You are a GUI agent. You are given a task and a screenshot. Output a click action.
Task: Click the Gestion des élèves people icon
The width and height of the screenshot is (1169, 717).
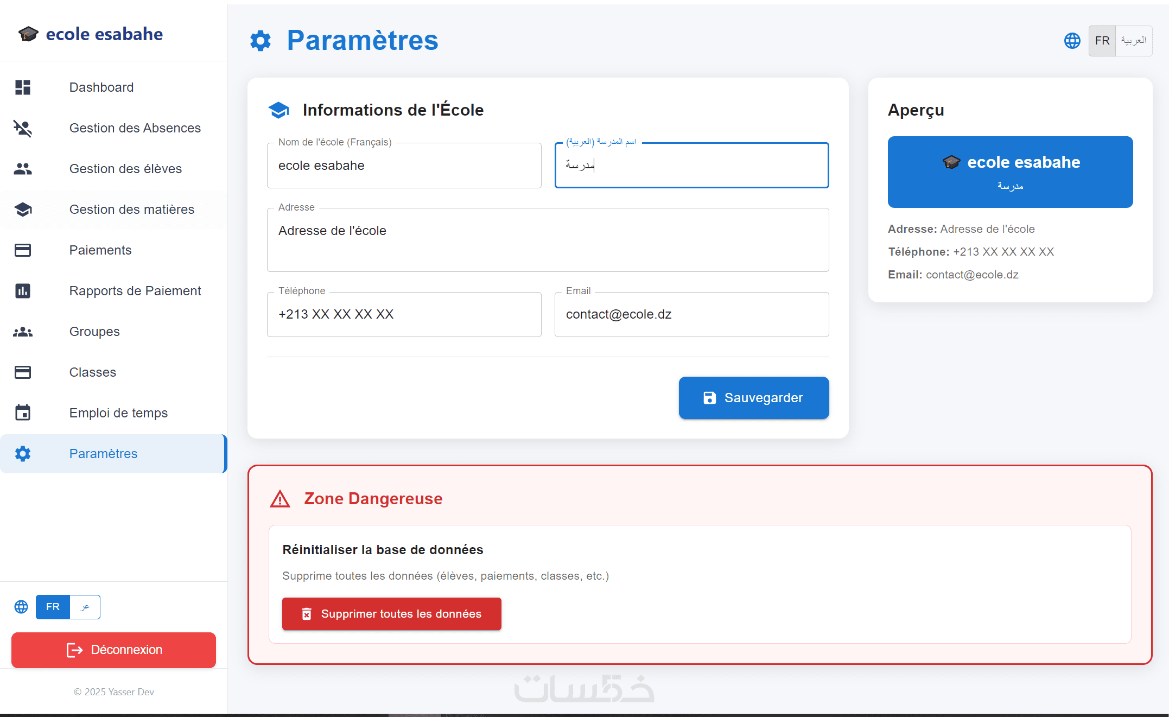[23, 169]
